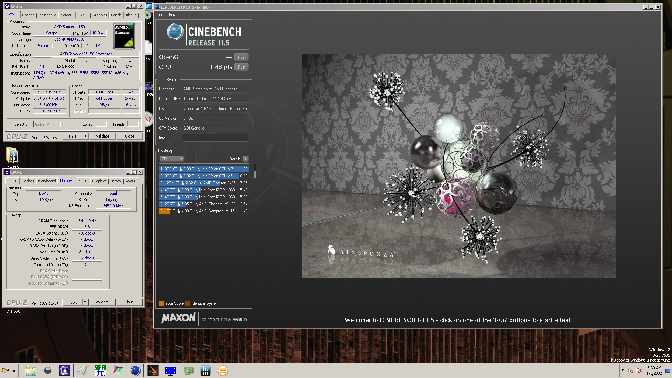The height and width of the screenshot is (378, 672).
Task: Click Validate in lower CPU-Z window
Action: 102,302
